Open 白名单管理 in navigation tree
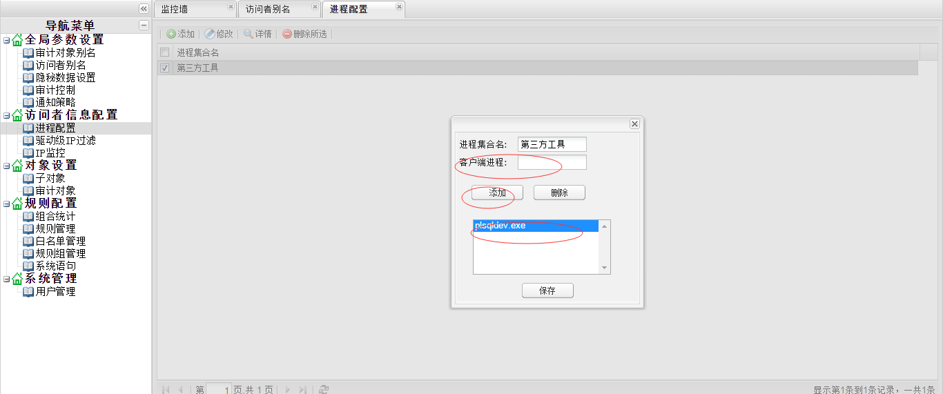Screen dimensions: 943x394 click(61, 241)
